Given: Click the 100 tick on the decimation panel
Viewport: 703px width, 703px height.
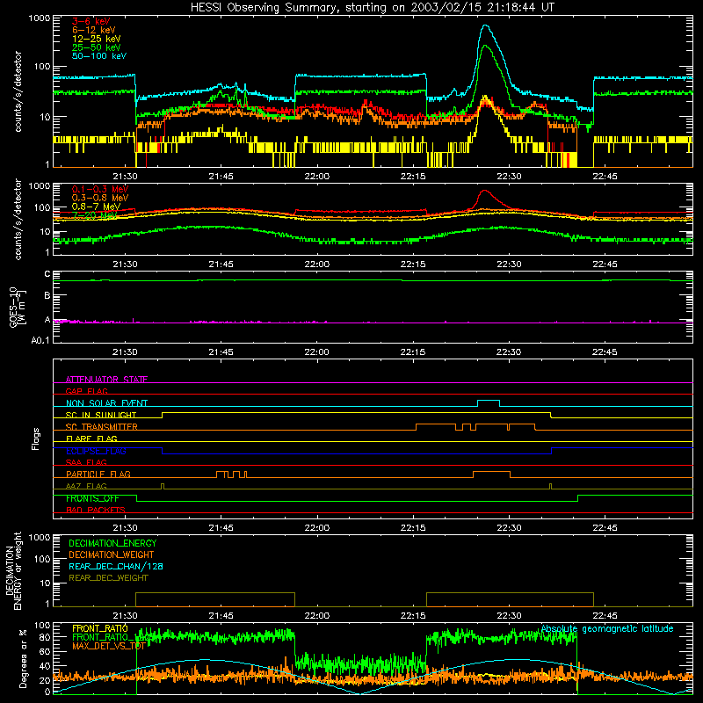Looking at the screenshot, I should click(42, 559).
